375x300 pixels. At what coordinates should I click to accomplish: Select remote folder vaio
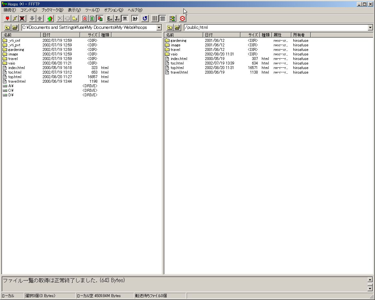pyautogui.click(x=174, y=54)
